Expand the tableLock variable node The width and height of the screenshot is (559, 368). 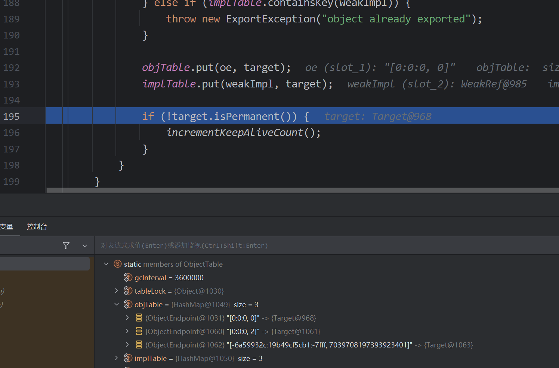(x=117, y=291)
